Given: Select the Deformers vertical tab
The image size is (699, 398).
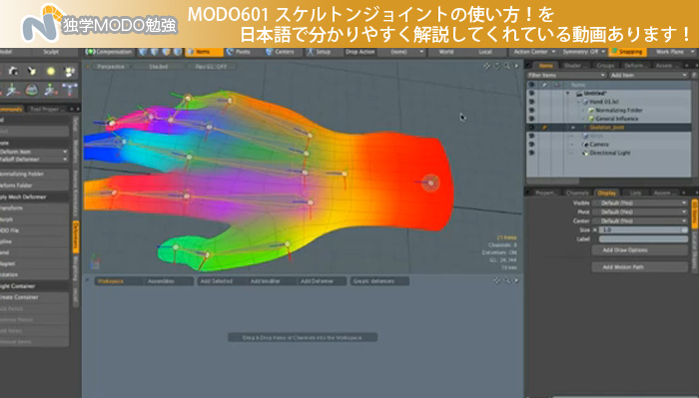Looking at the screenshot, I should coord(76,236).
